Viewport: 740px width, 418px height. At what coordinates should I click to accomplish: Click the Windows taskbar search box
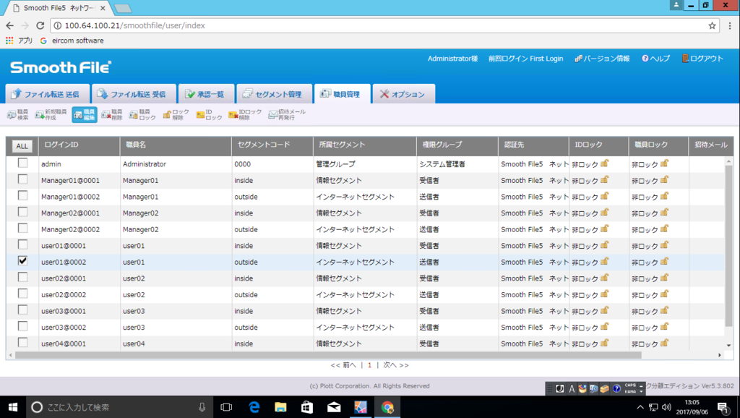tap(118, 407)
